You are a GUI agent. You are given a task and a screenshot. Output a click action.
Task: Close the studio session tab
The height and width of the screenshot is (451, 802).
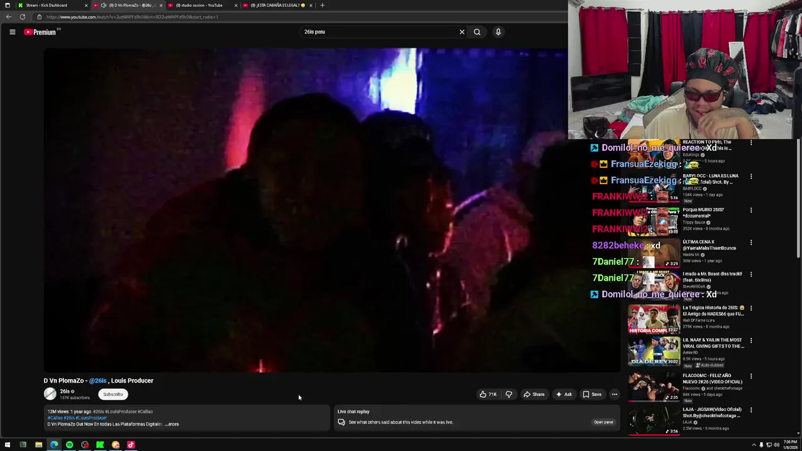(x=236, y=5)
